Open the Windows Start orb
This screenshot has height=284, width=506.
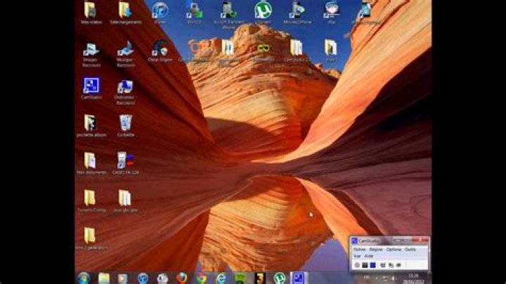click(84, 278)
